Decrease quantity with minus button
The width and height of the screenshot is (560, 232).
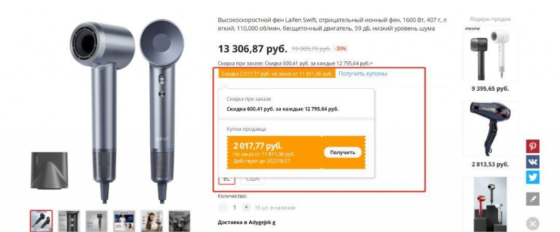pos(223,207)
